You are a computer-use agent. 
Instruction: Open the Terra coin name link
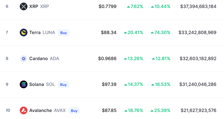tap(35, 32)
